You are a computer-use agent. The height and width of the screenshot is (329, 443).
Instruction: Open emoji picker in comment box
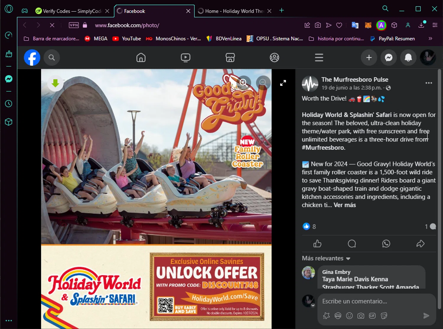point(349,316)
